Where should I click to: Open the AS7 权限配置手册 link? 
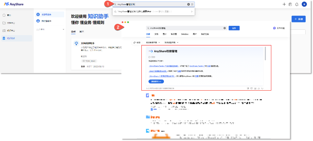click(x=158, y=71)
